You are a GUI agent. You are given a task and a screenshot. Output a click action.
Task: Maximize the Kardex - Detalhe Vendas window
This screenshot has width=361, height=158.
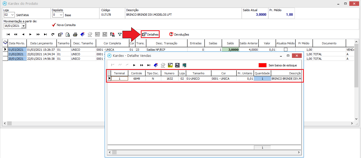pos(288,56)
